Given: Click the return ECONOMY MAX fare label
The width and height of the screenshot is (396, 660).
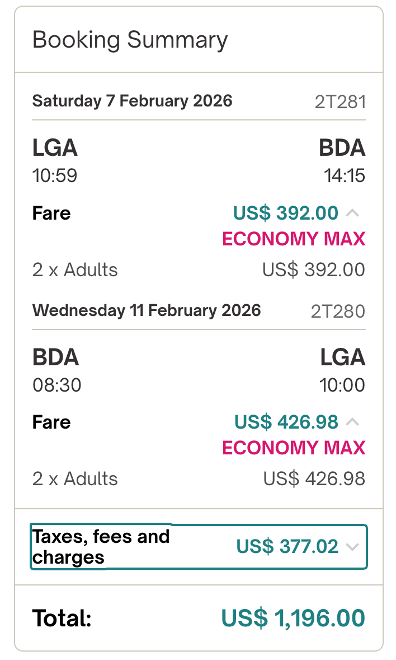Looking at the screenshot, I should pos(294,448).
